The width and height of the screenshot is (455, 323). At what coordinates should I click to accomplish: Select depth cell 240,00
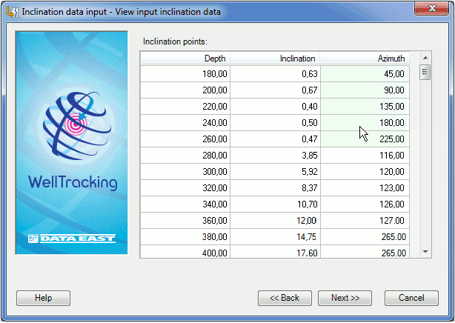(185, 122)
